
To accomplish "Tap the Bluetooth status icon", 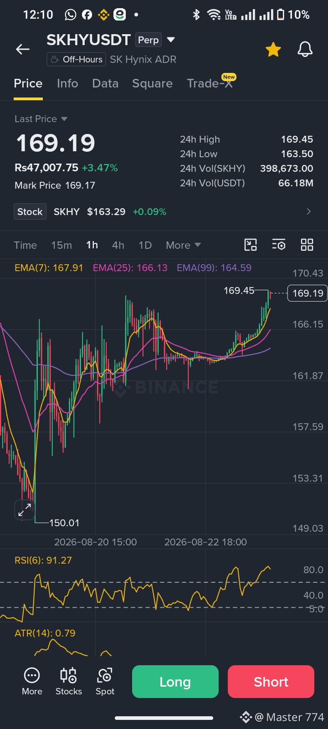I will point(196,15).
